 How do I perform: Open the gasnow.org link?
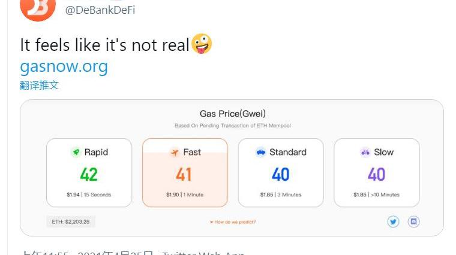[64, 65]
